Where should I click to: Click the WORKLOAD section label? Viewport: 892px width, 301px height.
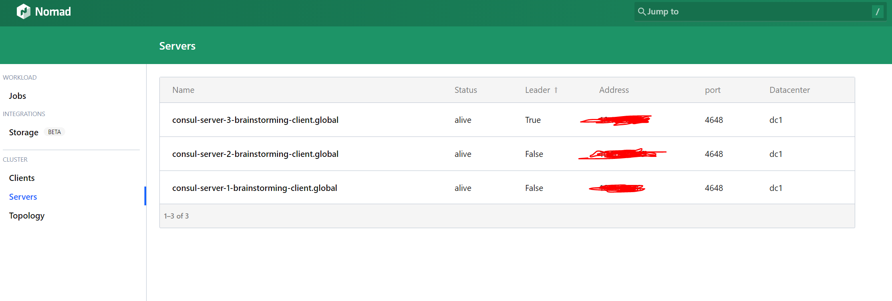point(20,78)
